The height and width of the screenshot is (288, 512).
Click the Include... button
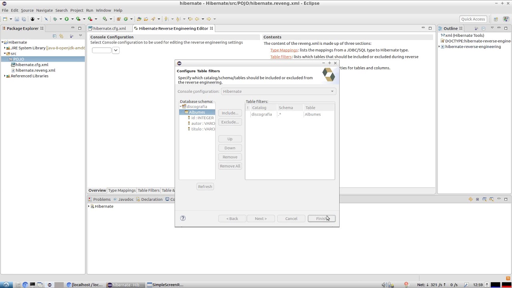230,113
